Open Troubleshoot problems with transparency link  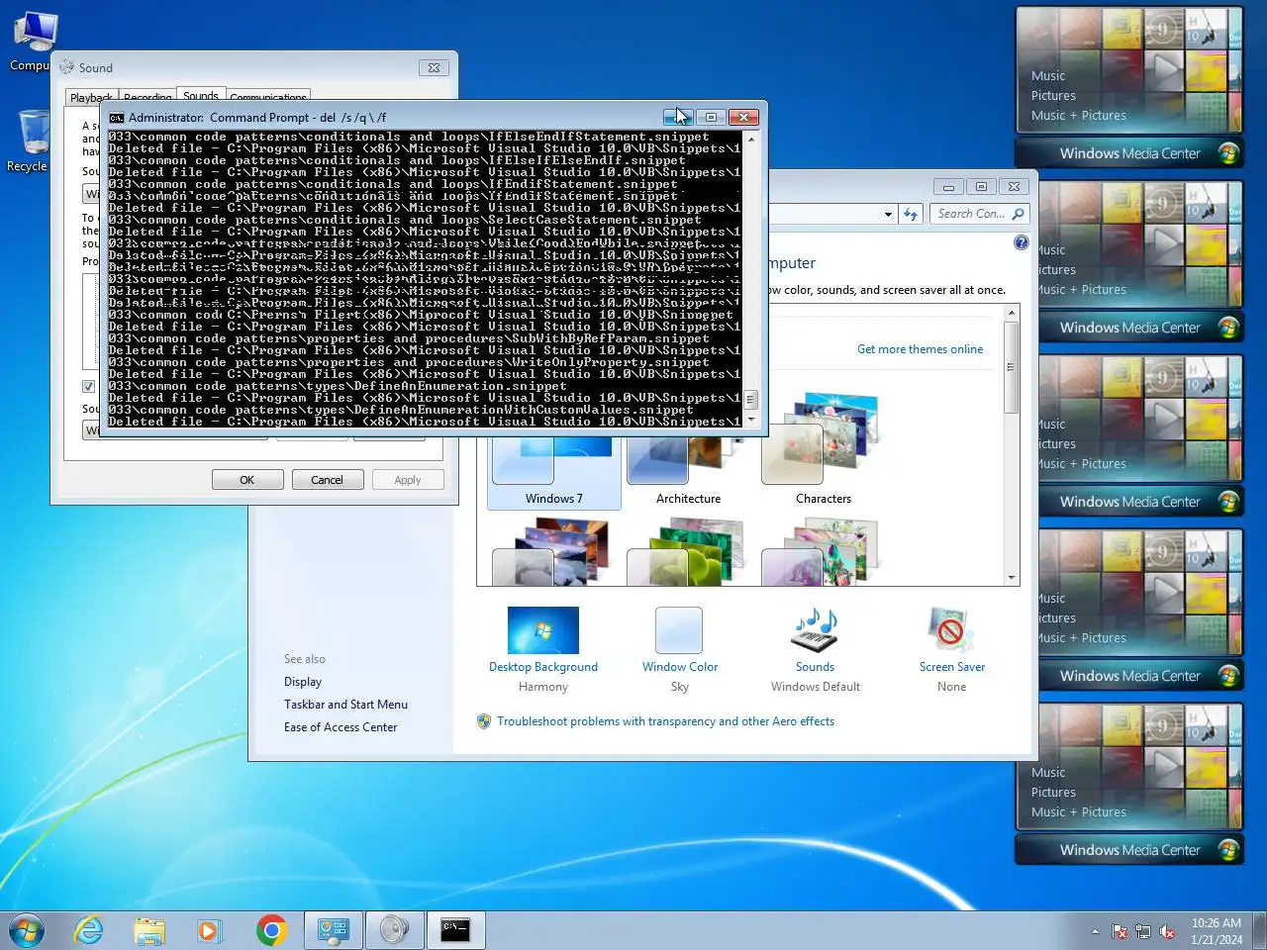click(665, 721)
